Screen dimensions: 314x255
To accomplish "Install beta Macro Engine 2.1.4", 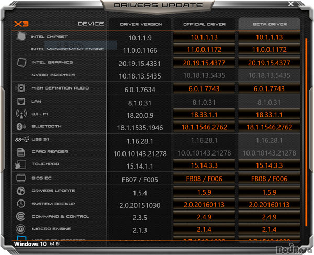I will 269,229.
